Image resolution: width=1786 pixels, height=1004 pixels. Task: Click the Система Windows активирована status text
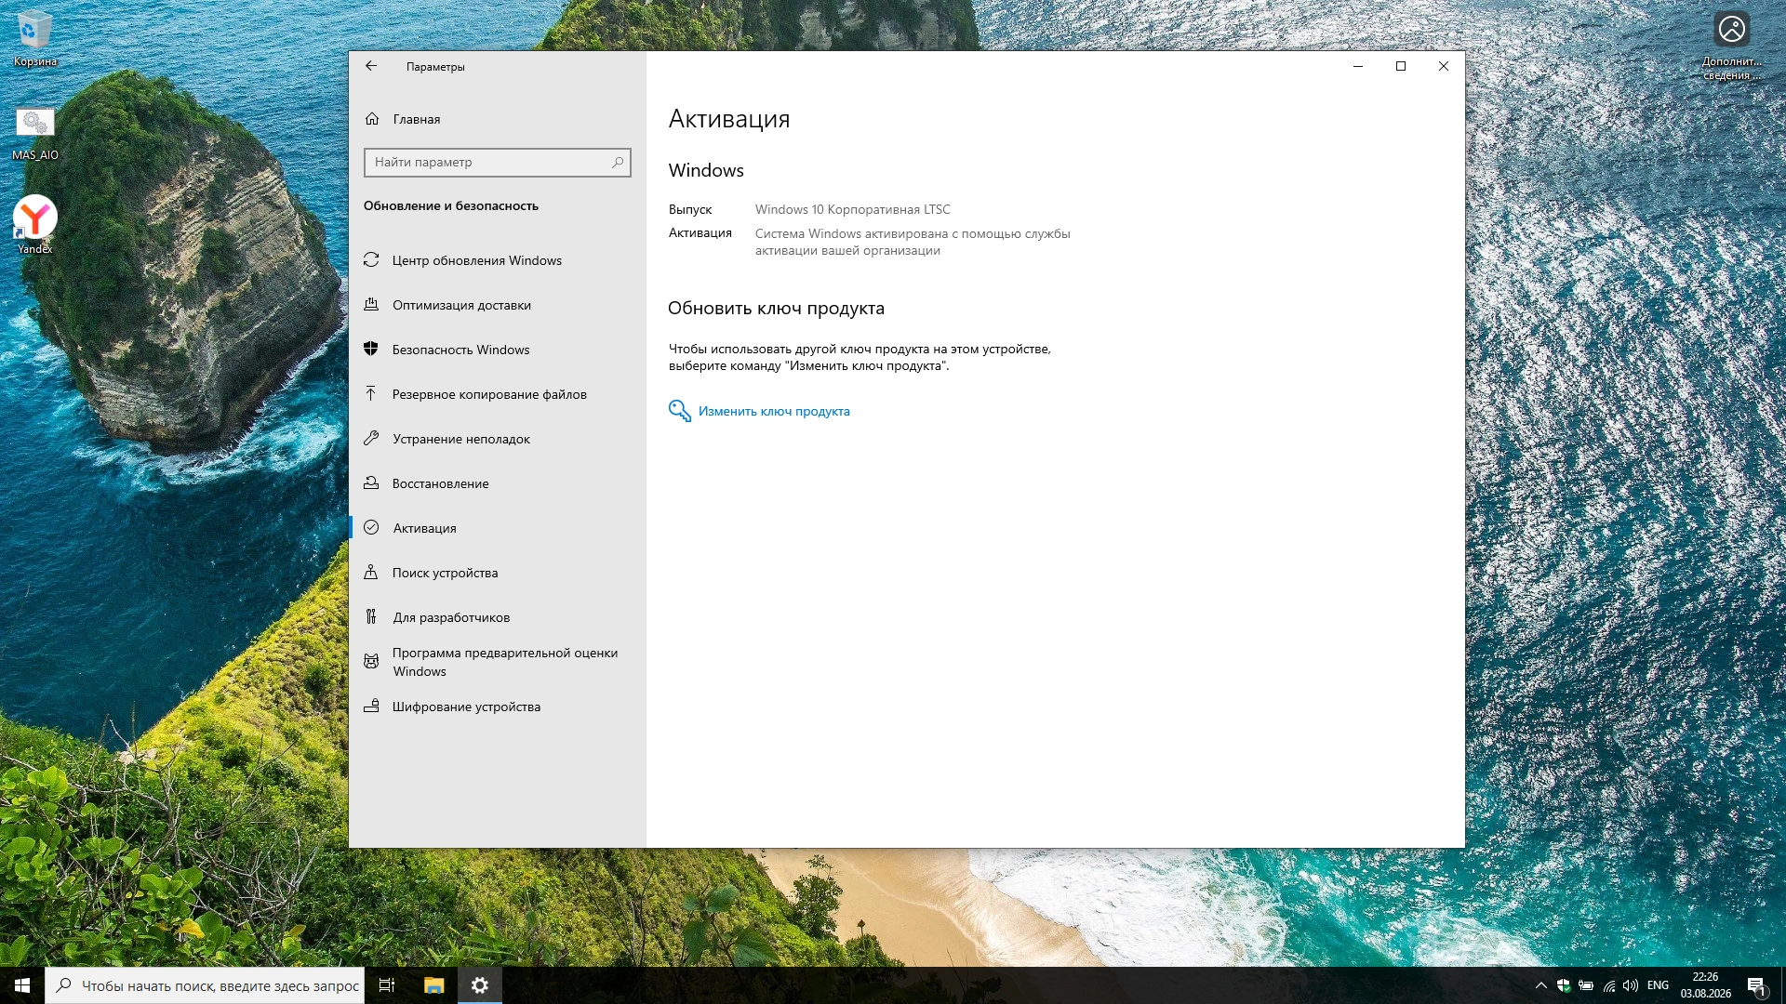coord(913,242)
